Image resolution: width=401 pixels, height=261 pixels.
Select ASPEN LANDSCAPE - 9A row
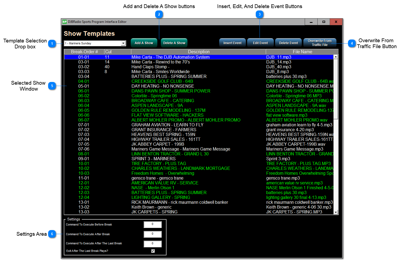[x=199, y=105]
